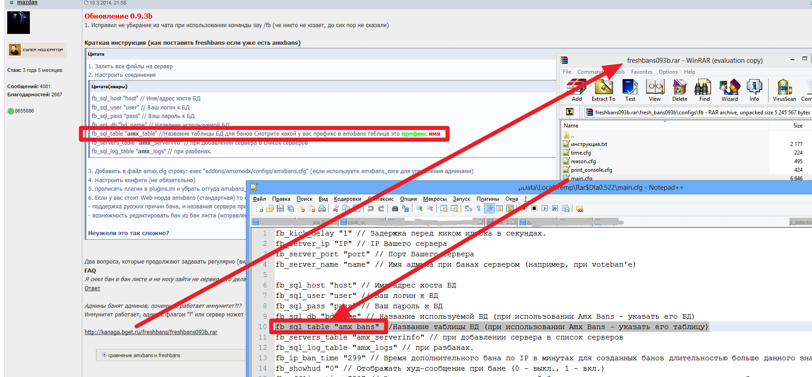The image size is (812, 377).
Task: Click line 6 fb_sql_host in Notepad++ editor
Action: [366, 285]
